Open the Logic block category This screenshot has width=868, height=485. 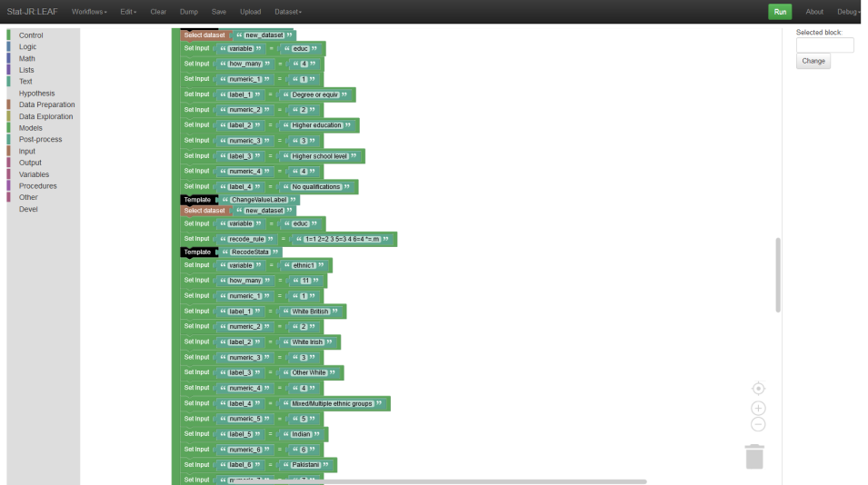click(x=27, y=47)
